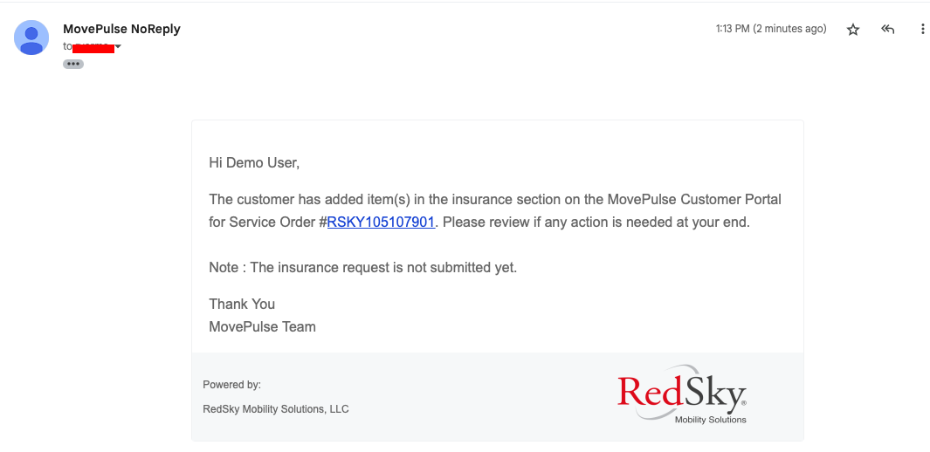Viewport: 930px width, 452px height.
Task: Click the 'Powered by:' label
Action: [232, 385]
